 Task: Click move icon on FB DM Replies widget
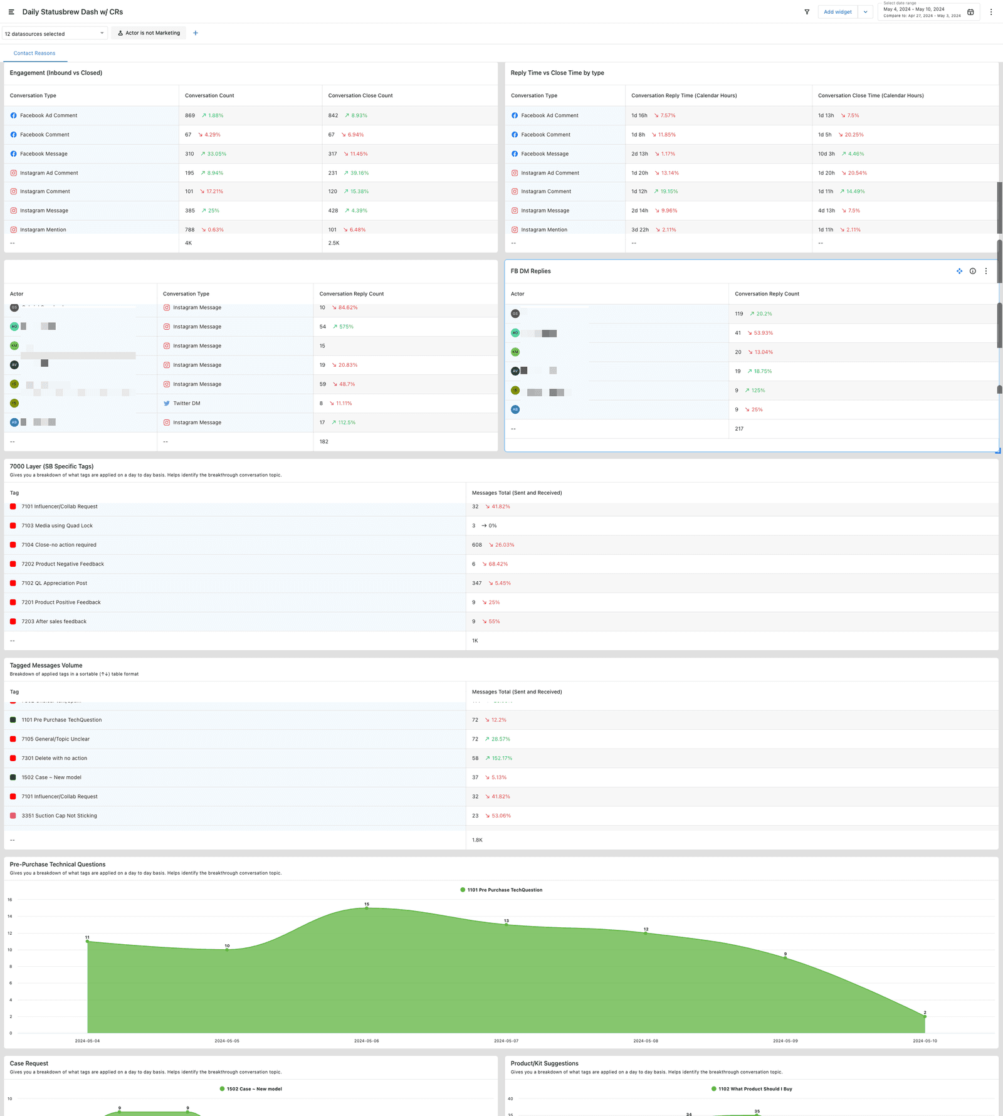(959, 271)
